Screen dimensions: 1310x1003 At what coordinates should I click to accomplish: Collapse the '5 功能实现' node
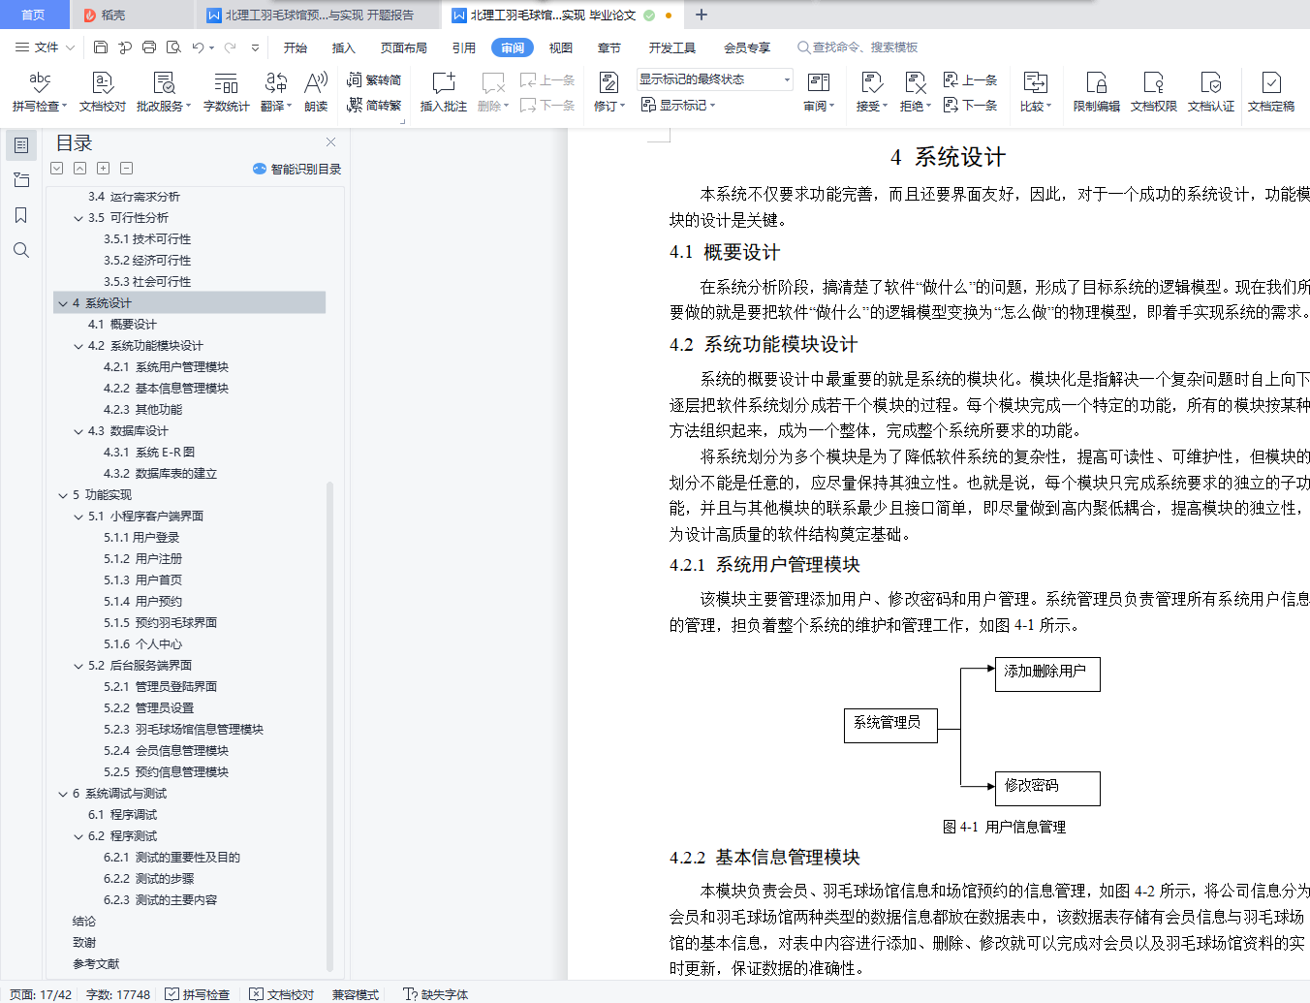pos(63,495)
